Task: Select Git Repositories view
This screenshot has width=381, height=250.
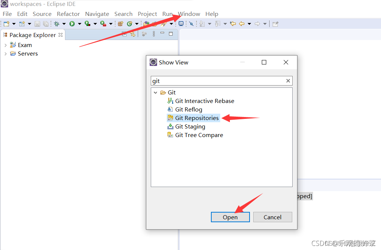Action: pyautogui.click(x=197, y=118)
